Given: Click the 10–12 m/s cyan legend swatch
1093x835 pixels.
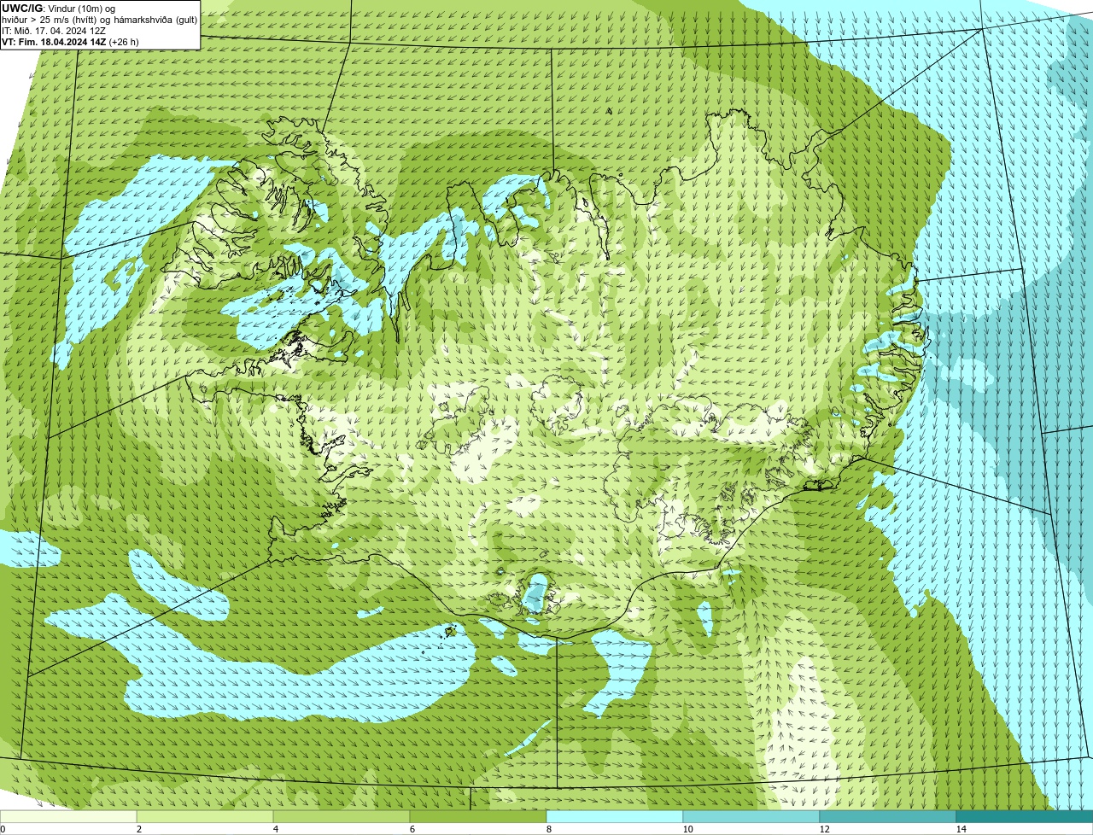Looking at the screenshot, I should 751,816.
